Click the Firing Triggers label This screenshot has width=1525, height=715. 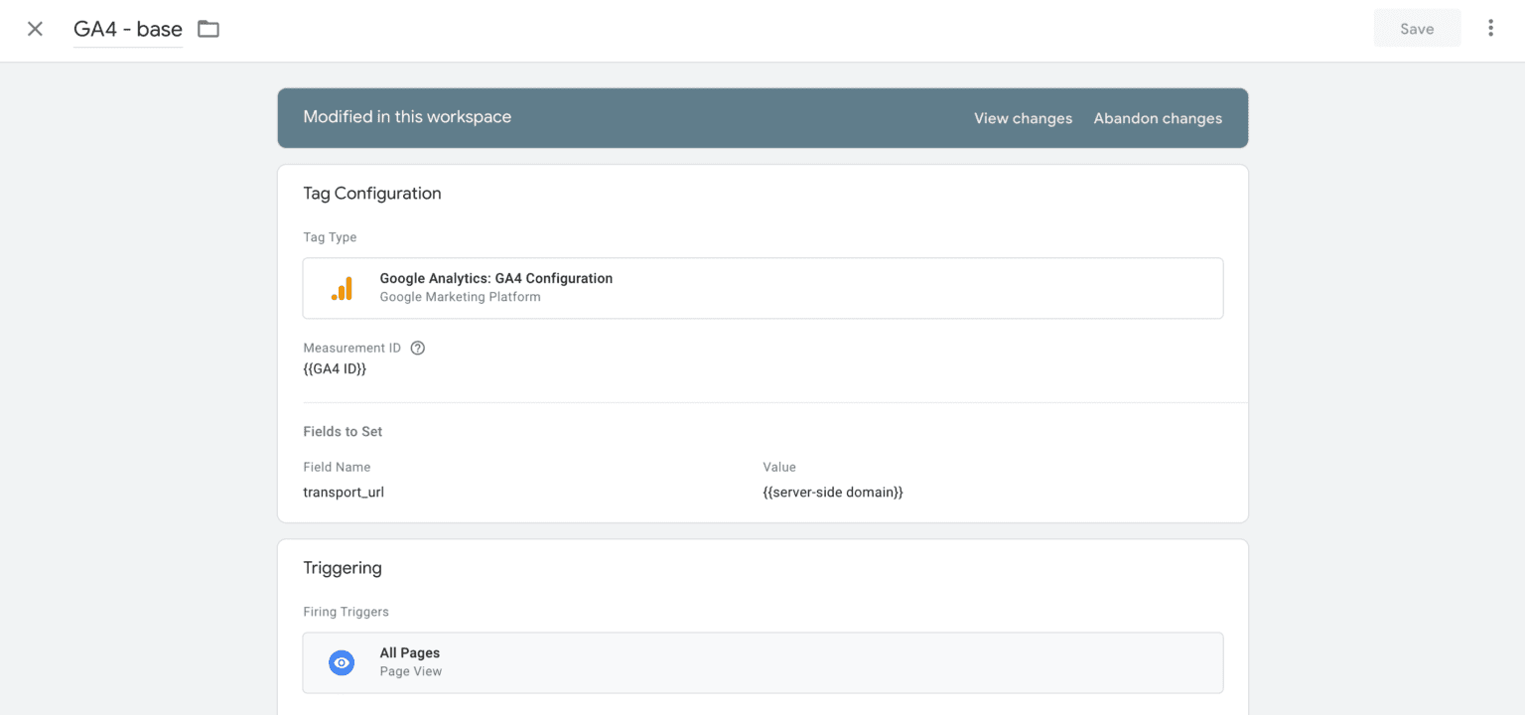(x=346, y=612)
